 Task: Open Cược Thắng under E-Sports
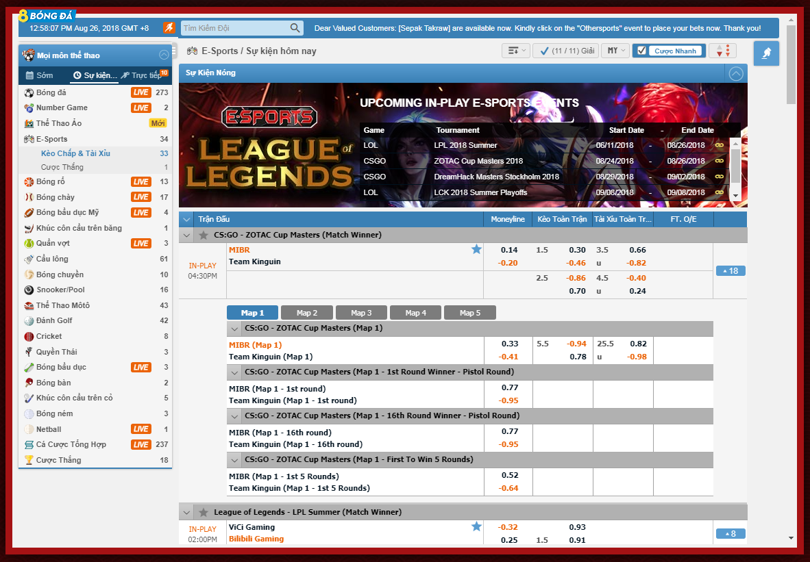[62, 167]
